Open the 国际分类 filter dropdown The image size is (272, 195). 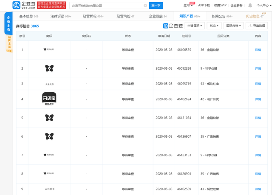233,25
